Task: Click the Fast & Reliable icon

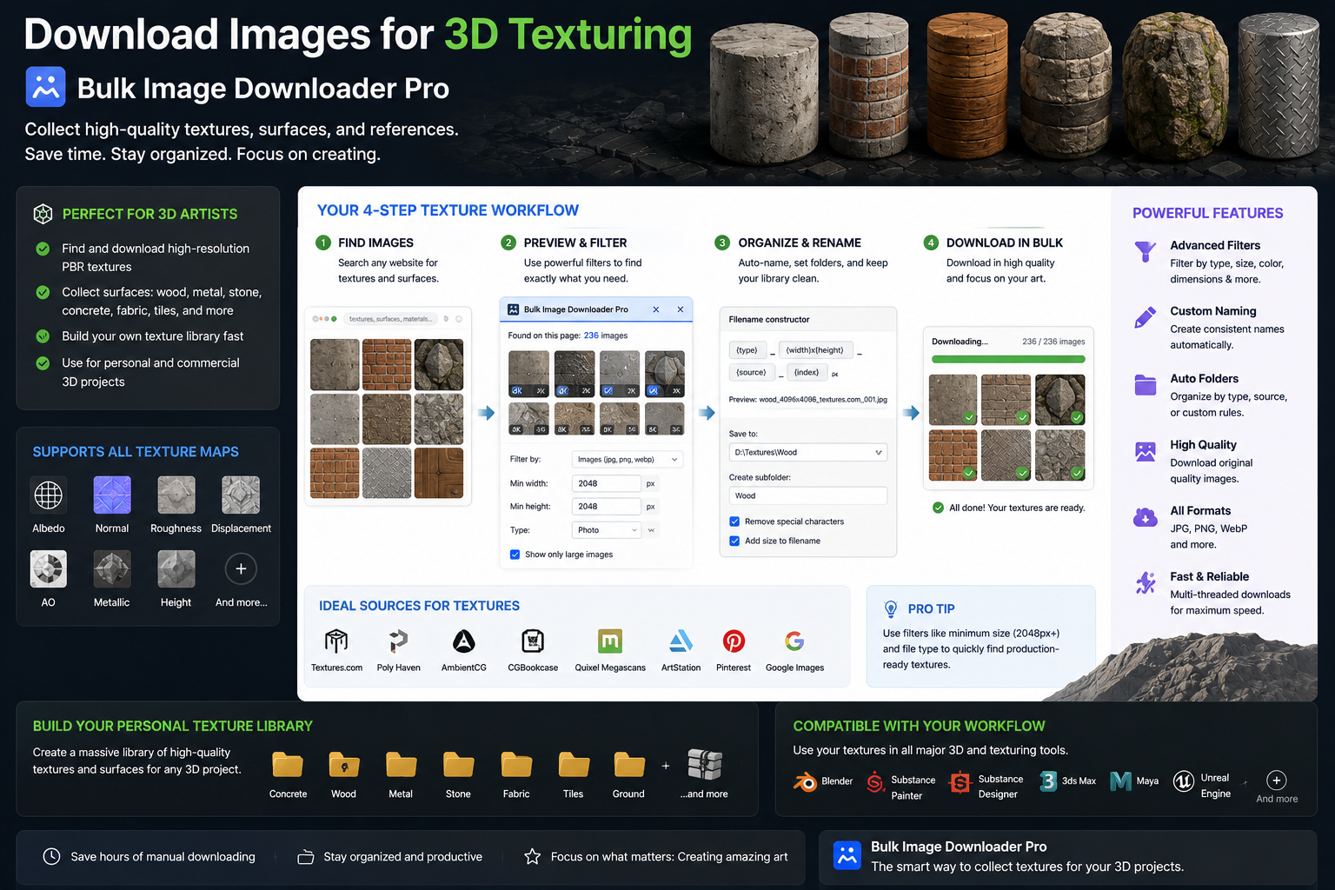Action: [1146, 583]
